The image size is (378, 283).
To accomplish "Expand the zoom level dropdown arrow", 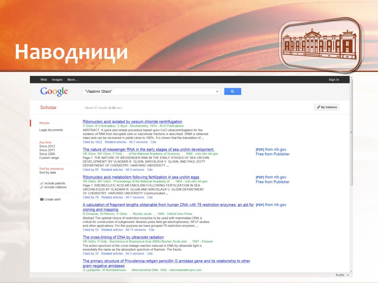I will (348, 275).
